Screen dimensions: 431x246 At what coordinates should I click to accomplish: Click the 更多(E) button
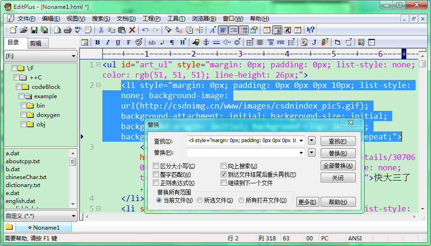point(307,202)
